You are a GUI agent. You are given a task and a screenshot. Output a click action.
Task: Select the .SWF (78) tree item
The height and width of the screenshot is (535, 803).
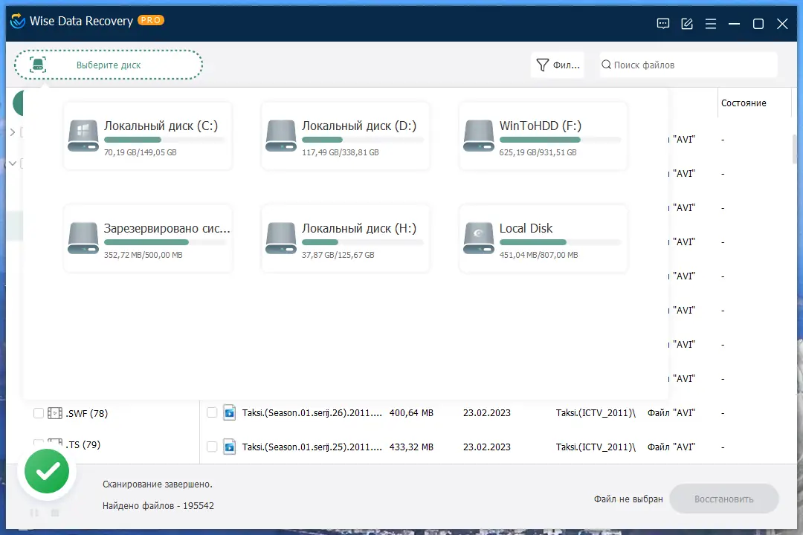(86, 414)
